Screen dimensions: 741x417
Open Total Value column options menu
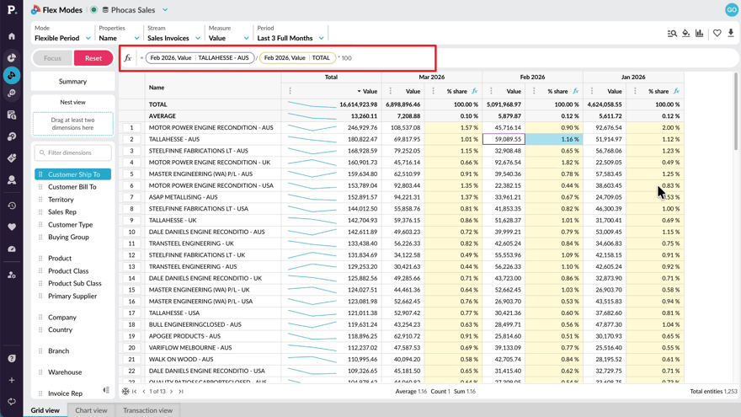coord(291,91)
